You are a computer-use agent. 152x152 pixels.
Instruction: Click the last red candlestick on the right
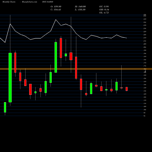[x=126, y=89]
